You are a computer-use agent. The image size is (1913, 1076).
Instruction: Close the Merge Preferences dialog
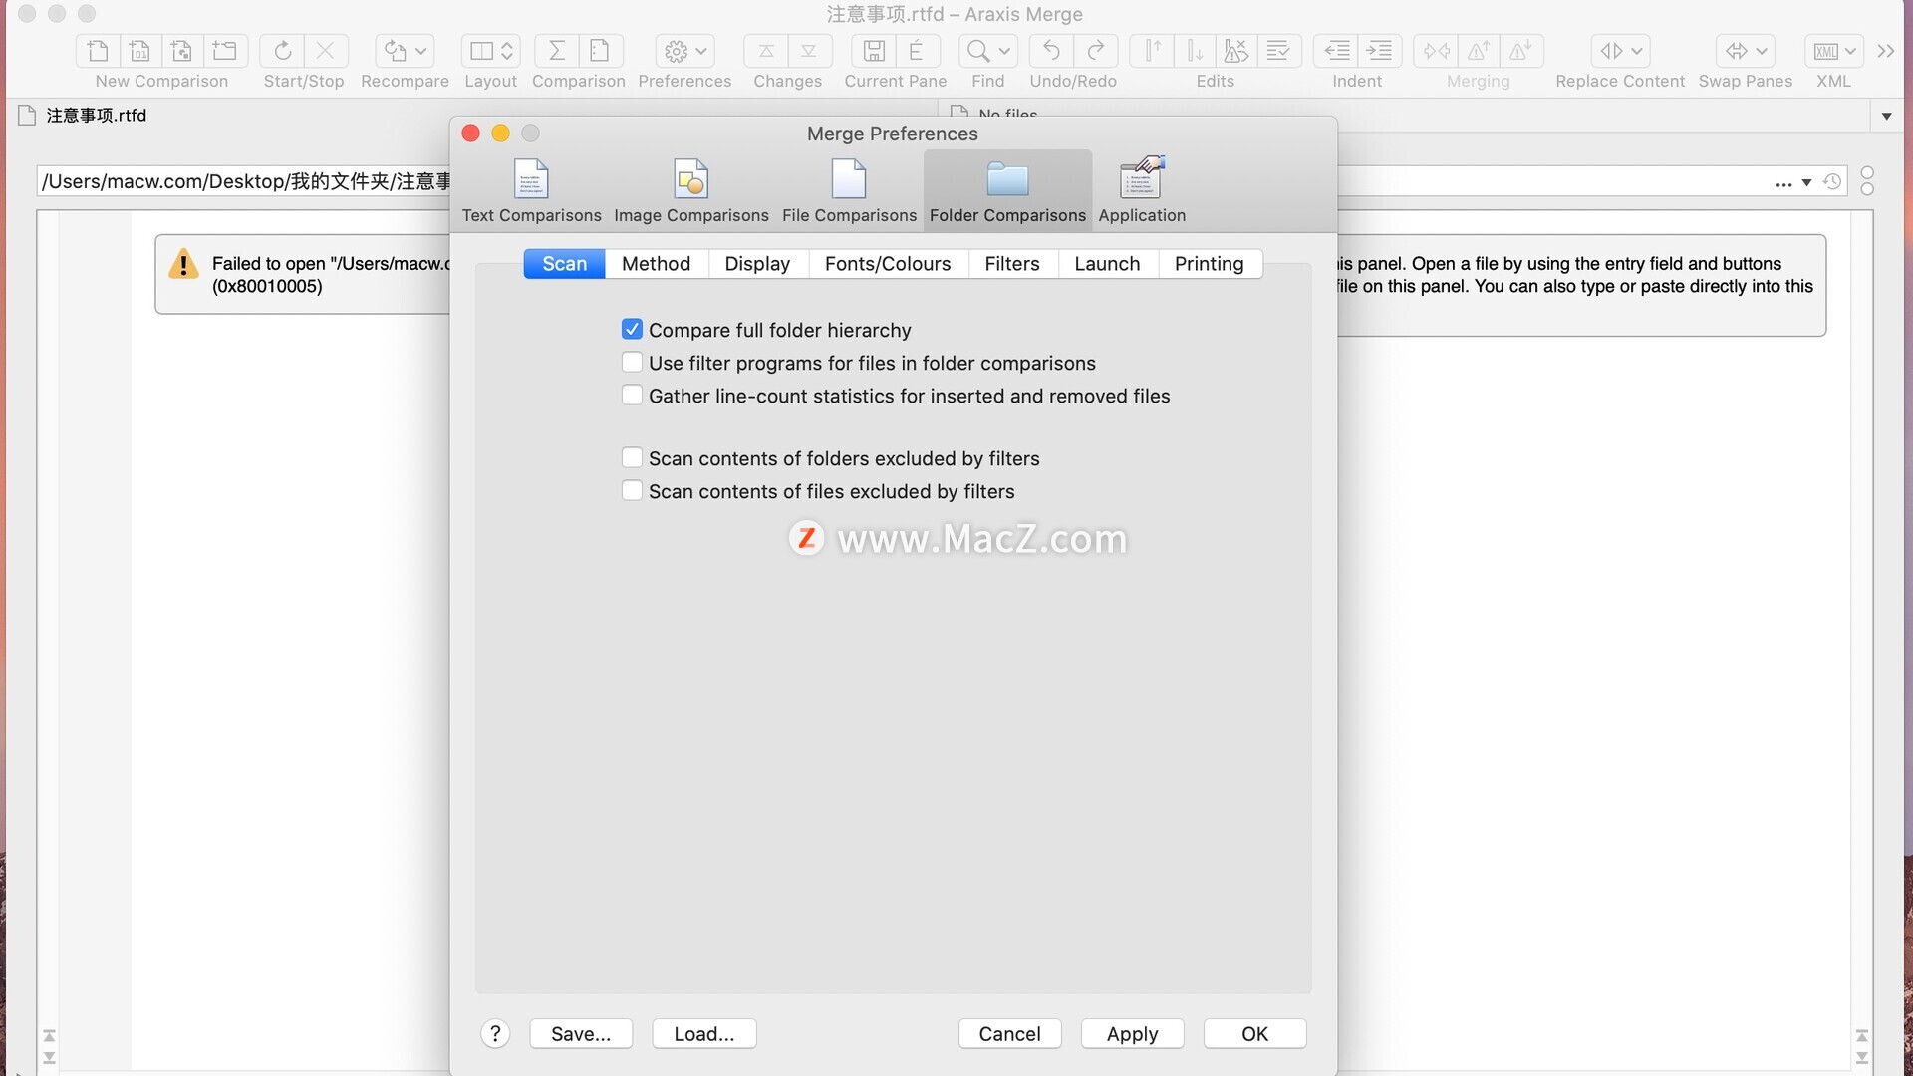coord(471,133)
